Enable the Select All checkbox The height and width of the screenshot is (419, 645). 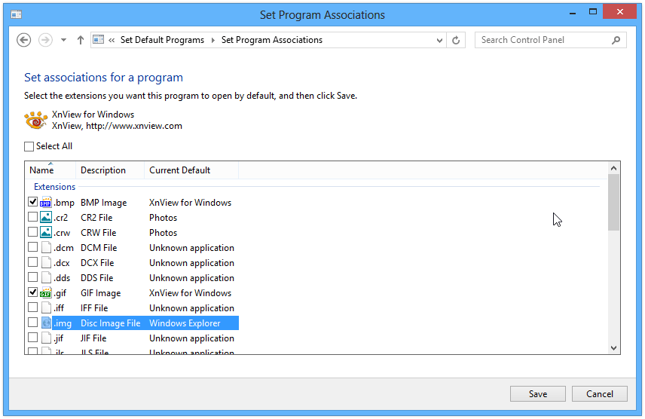click(x=29, y=147)
